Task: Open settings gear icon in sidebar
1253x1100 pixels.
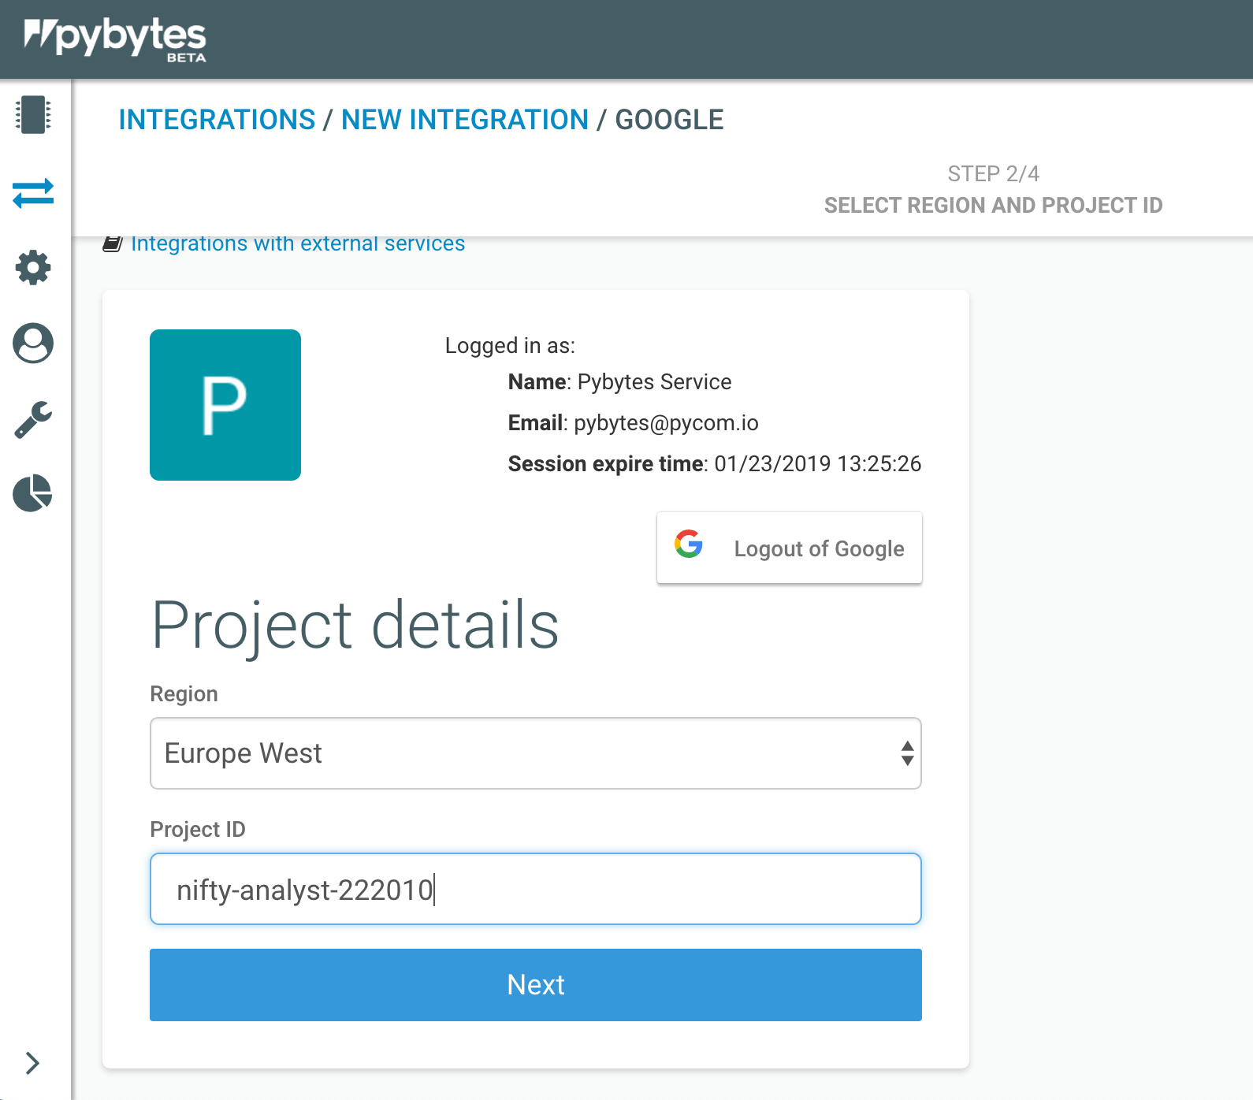Action: coord(33,268)
